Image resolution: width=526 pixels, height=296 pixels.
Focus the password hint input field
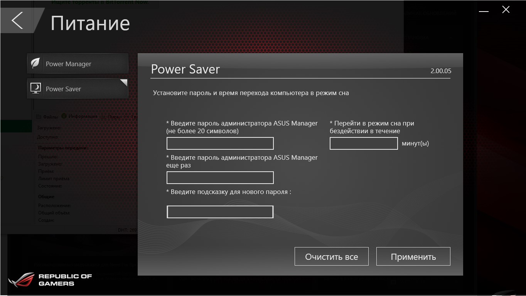click(x=220, y=212)
